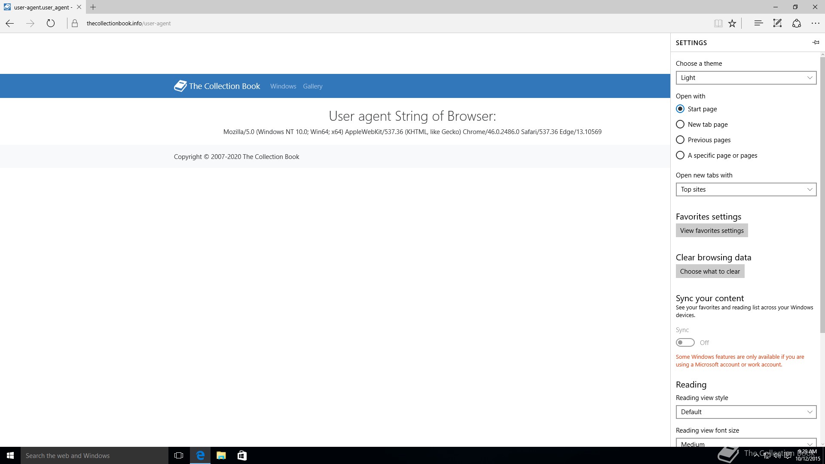Click View favorites settings button
Viewport: 825px width, 464px height.
click(x=712, y=231)
